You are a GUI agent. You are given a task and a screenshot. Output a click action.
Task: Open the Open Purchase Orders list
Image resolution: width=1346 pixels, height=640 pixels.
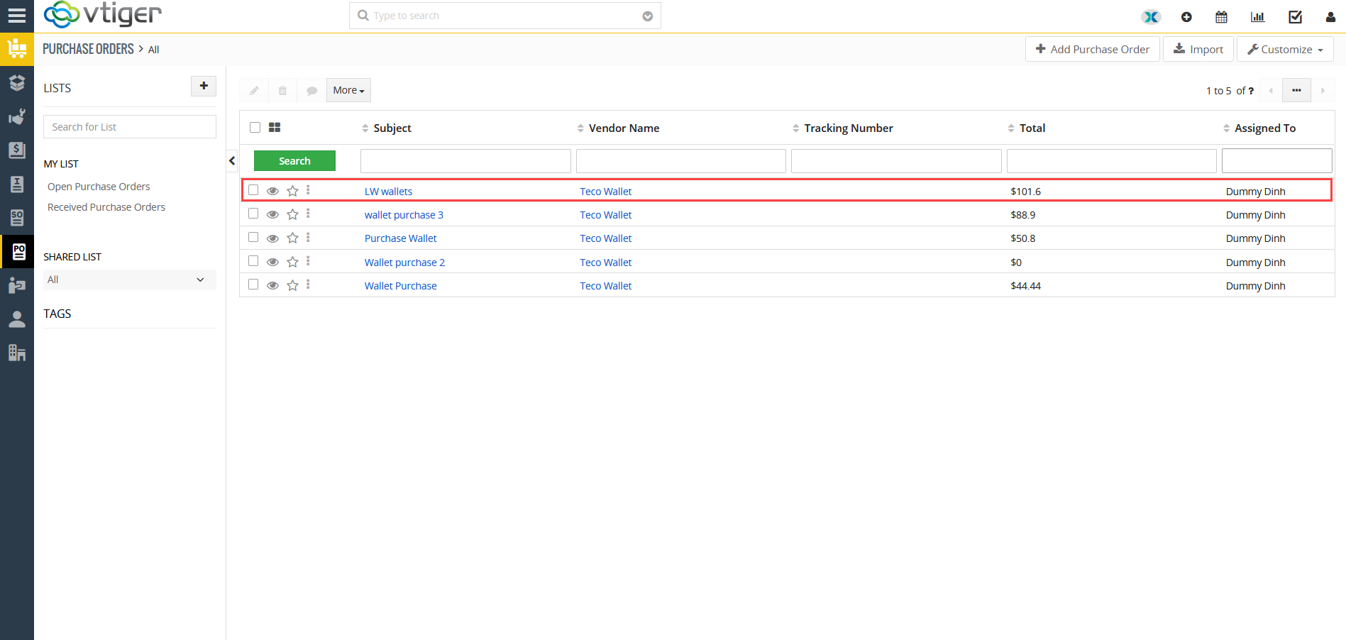pyautogui.click(x=99, y=187)
